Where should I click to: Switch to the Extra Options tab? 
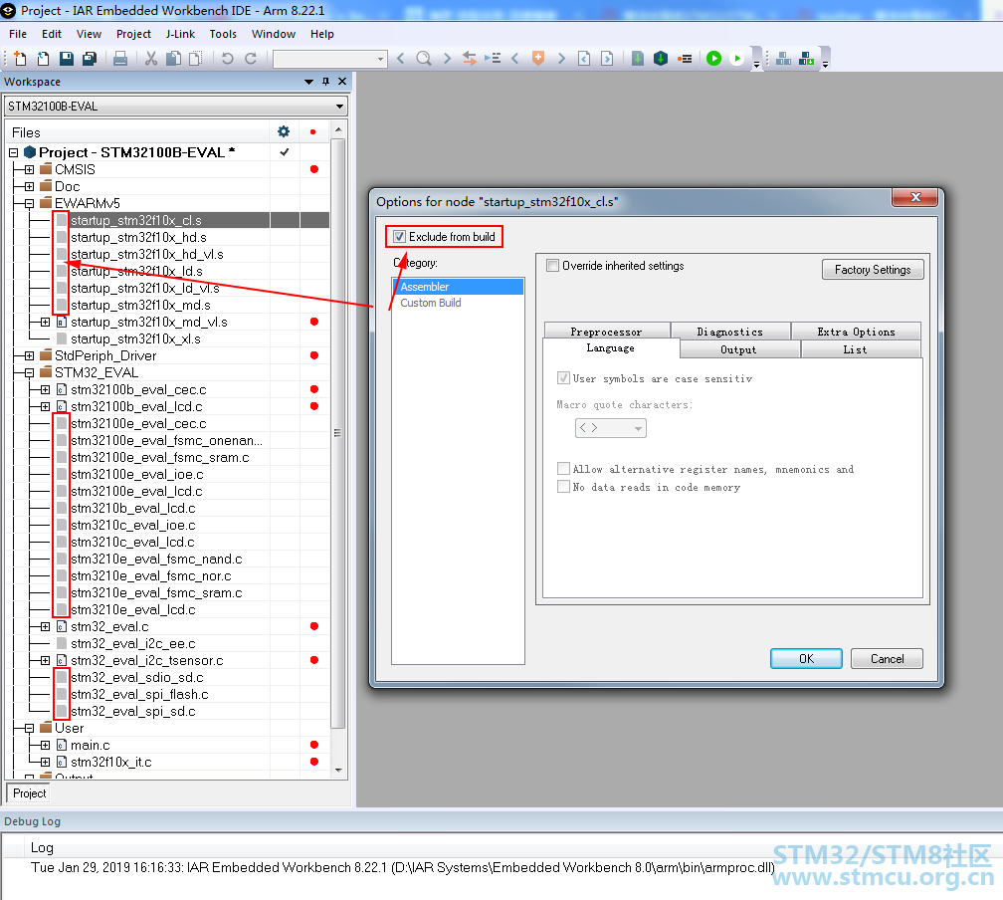tap(856, 332)
